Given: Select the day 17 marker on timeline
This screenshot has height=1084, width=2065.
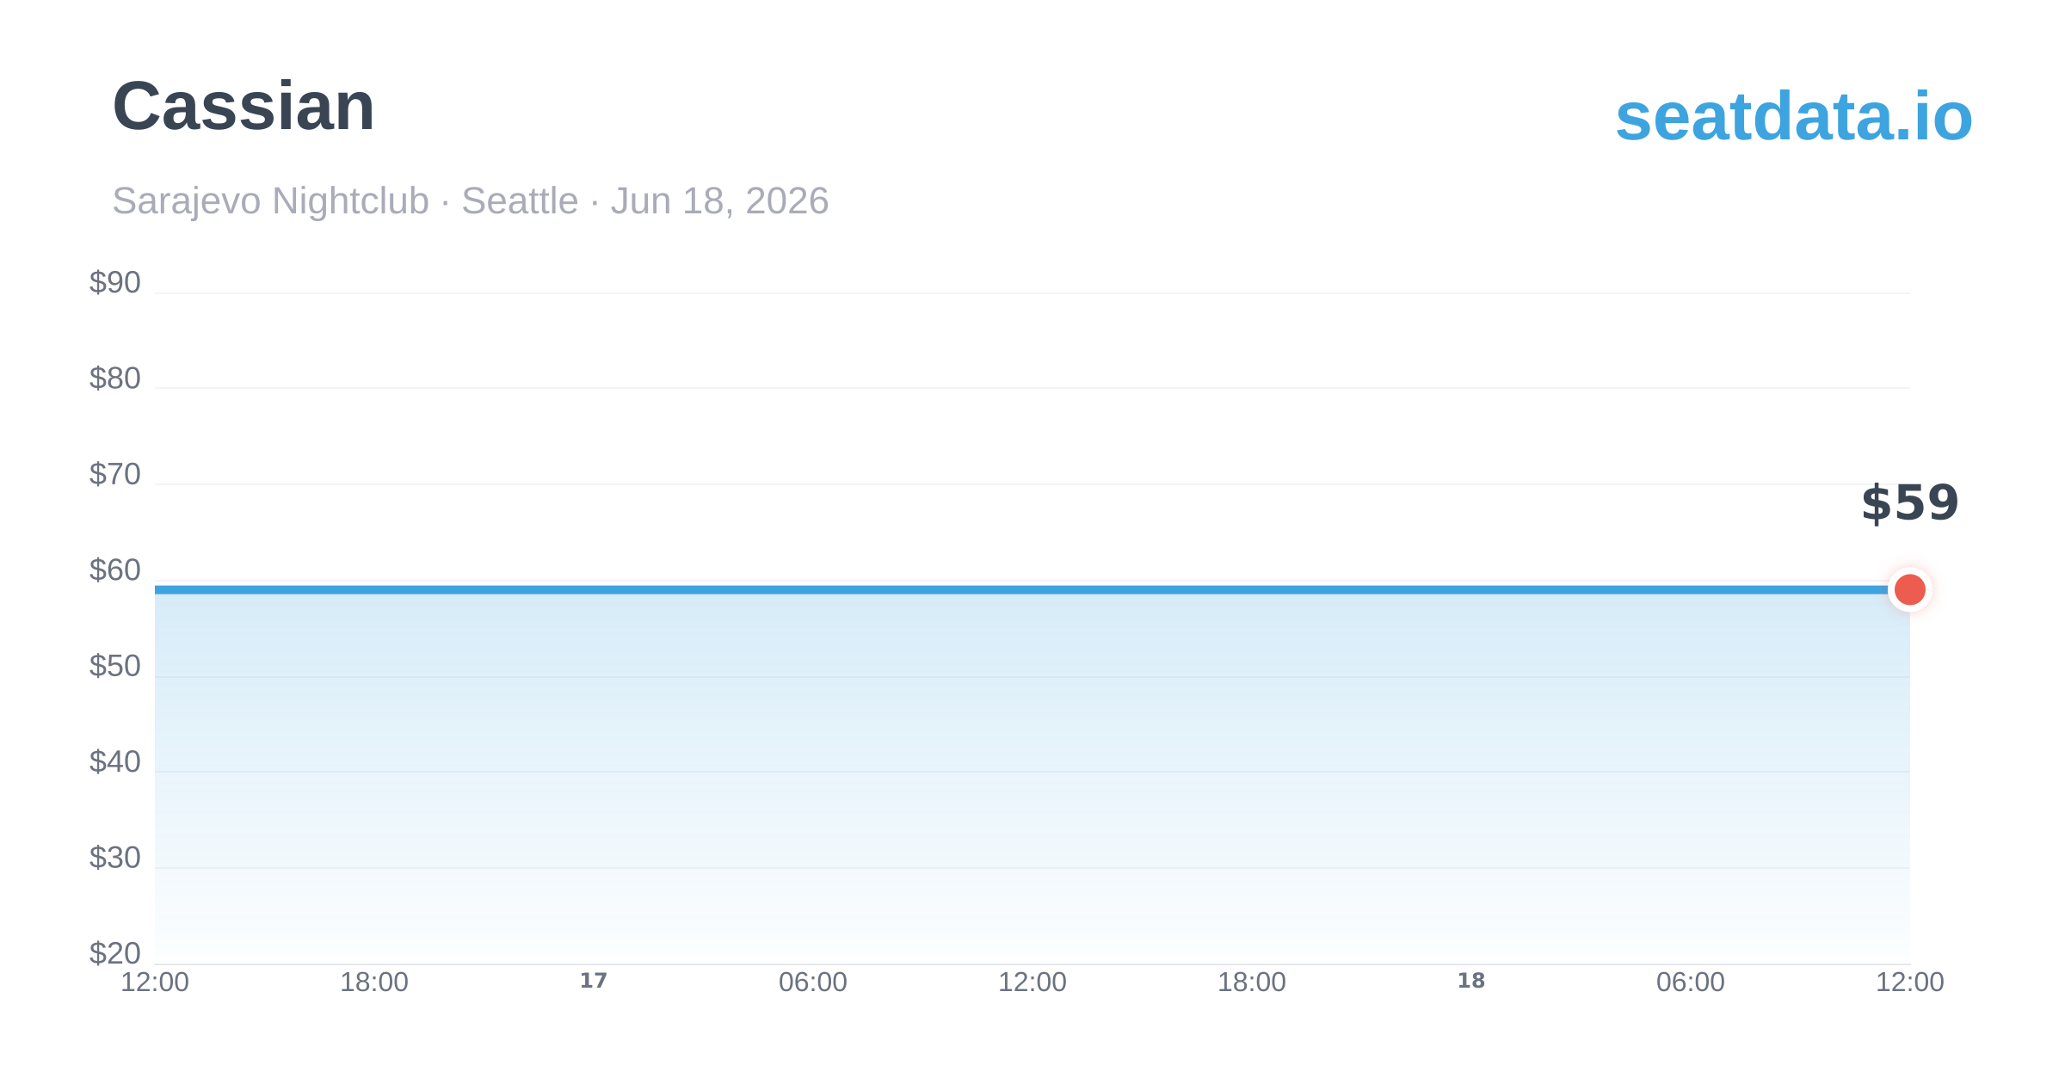Looking at the screenshot, I should 594,981.
